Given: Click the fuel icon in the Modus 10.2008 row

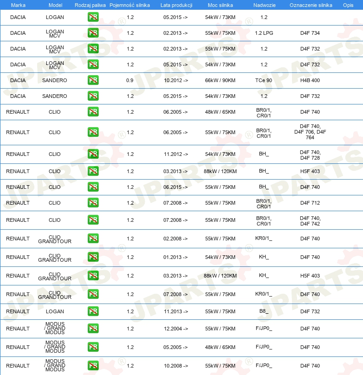Looking at the screenshot, I should coord(93,366).
